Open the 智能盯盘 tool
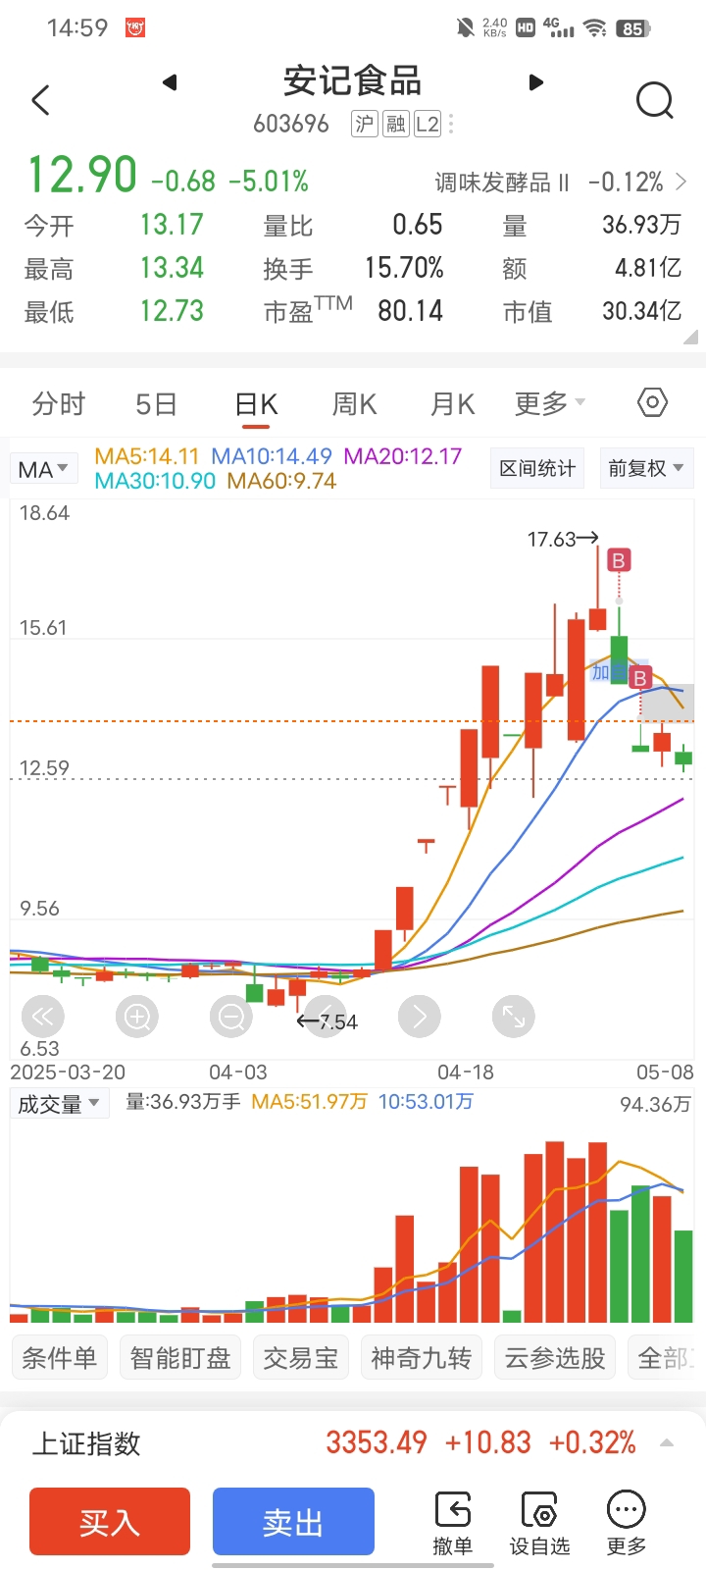 180,1358
